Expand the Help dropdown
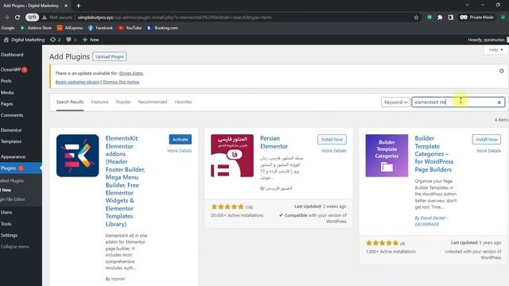 495,50
